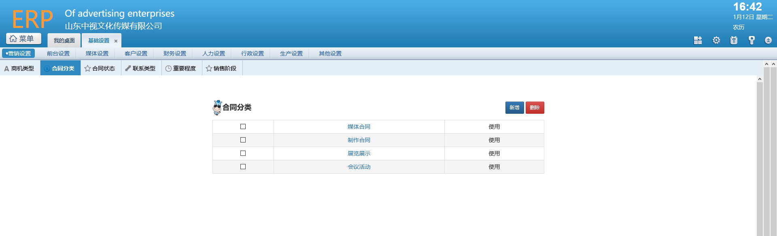Tick the checkbox for 媒体合同
Viewport: 777px width, 236px height.
(243, 127)
